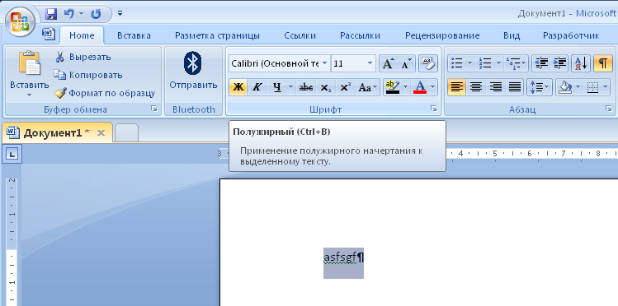Undo the last action

[x=68, y=14]
